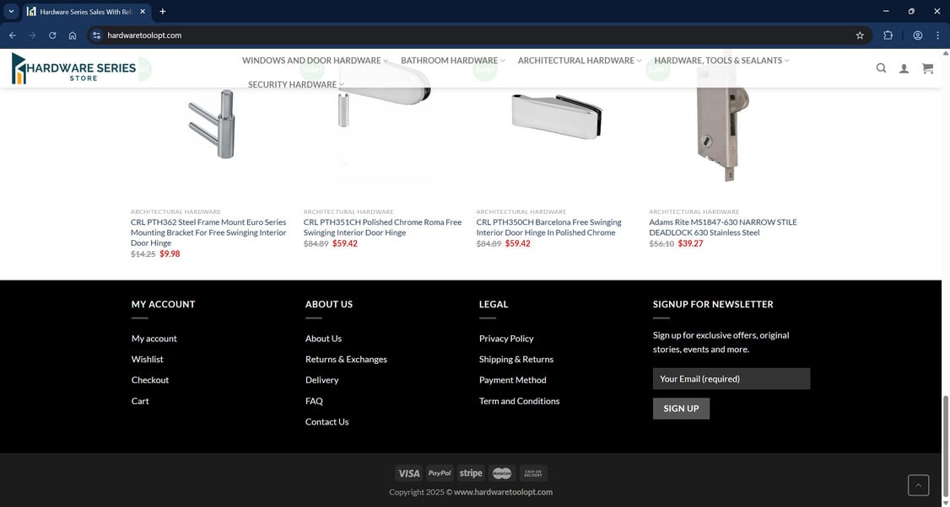Screen dimensions: 950x507
Task: Click the Hardware Series Store logo
Action: (x=74, y=67)
